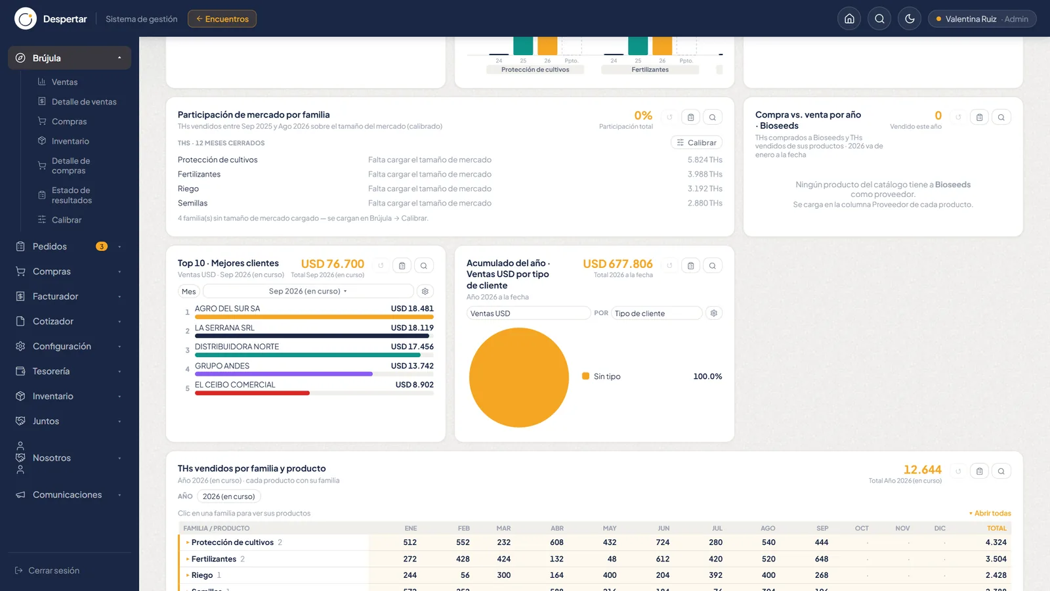Toggle dark mode moon icon
The width and height of the screenshot is (1050, 591).
[910, 19]
